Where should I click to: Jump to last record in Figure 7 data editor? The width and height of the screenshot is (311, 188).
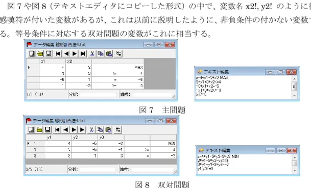[83, 53]
